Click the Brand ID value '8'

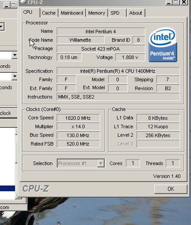pyautogui.click(x=138, y=40)
